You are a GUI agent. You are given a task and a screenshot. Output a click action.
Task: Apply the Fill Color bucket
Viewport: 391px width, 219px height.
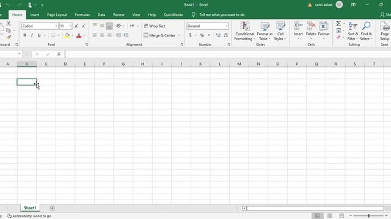pyautogui.click(x=67, y=35)
